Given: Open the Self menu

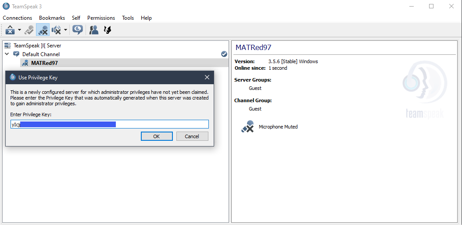Looking at the screenshot, I should point(76,18).
